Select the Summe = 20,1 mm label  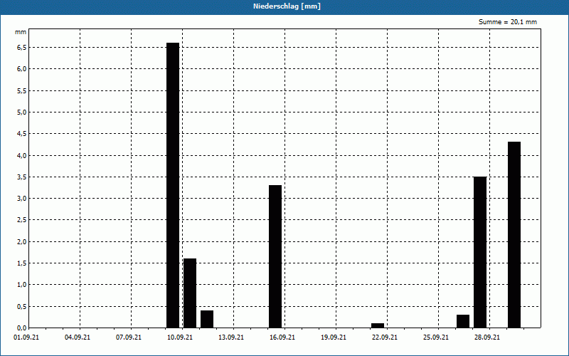tap(507, 22)
